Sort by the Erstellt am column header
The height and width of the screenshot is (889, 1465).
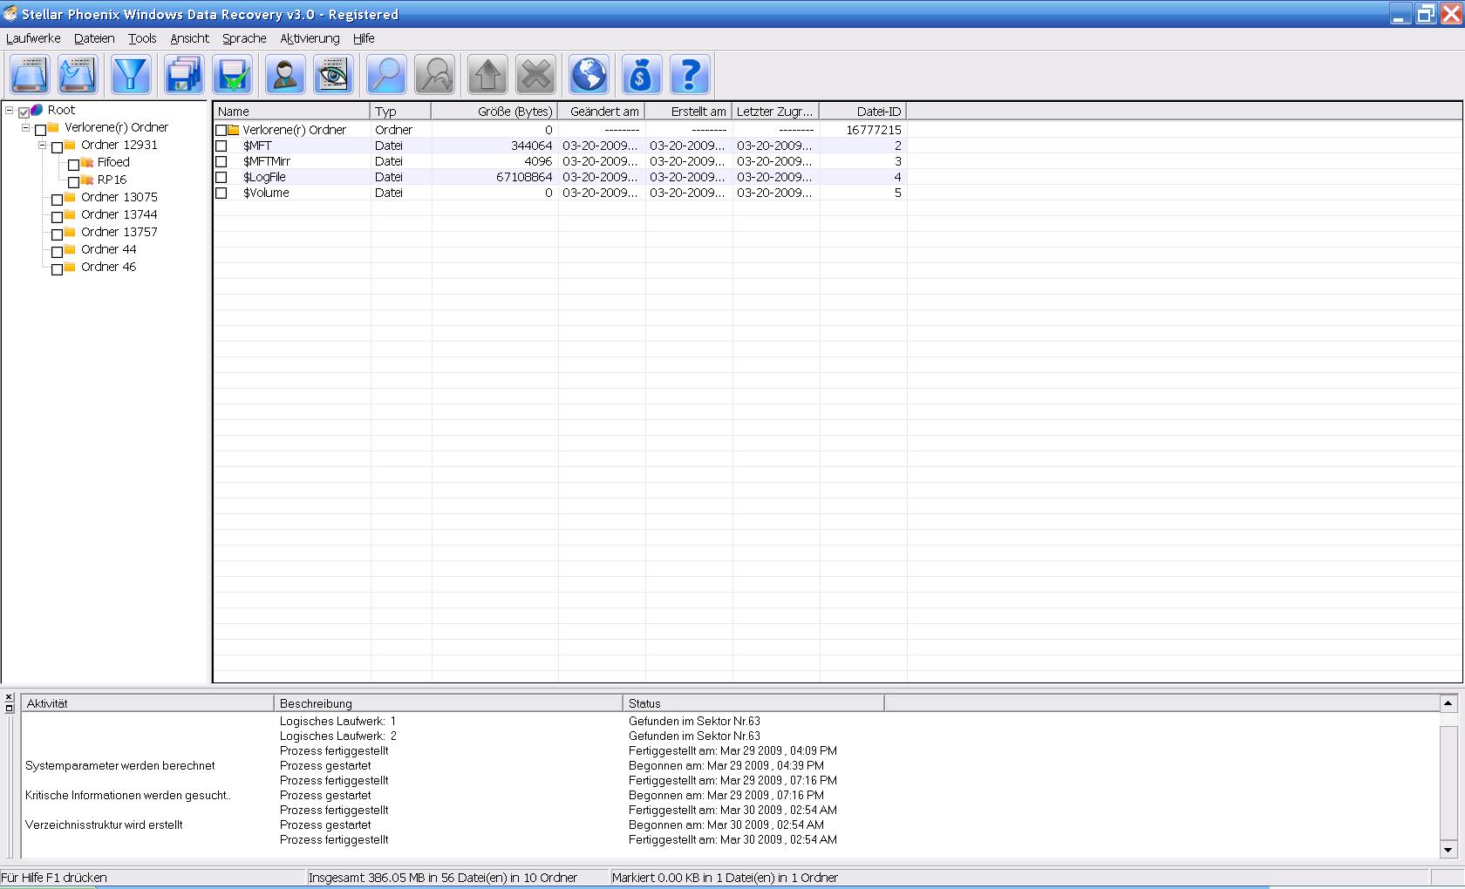click(x=689, y=112)
